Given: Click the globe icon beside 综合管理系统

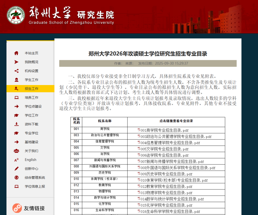Looking at the screenshot, I should click(x=16, y=177).
